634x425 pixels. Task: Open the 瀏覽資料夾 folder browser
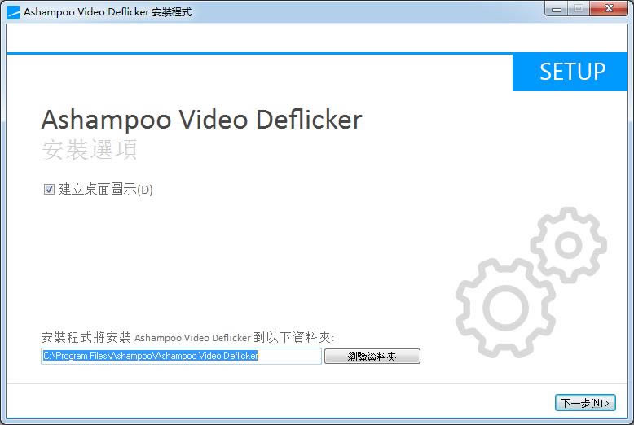click(x=372, y=357)
